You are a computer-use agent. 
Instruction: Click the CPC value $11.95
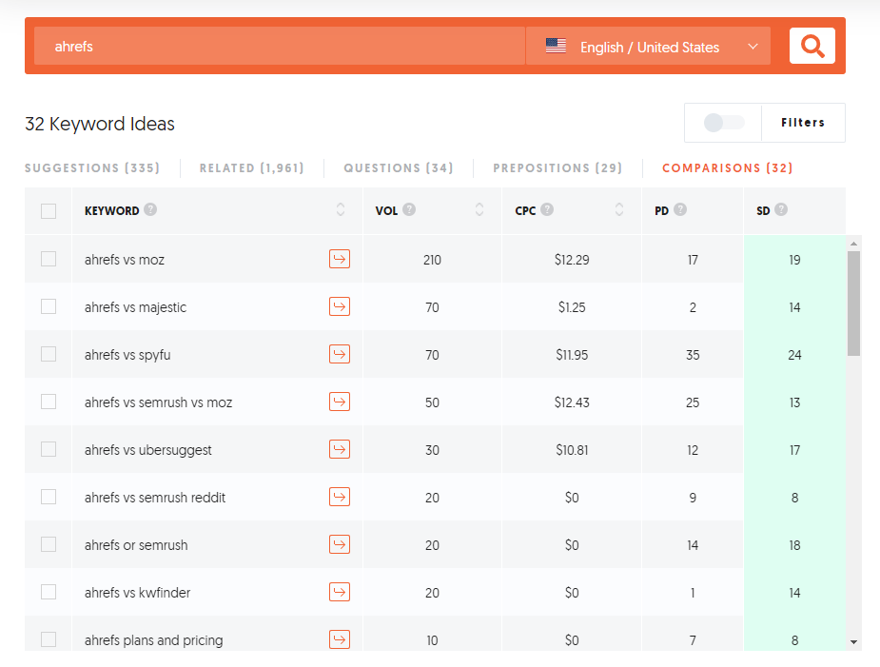[x=572, y=355]
